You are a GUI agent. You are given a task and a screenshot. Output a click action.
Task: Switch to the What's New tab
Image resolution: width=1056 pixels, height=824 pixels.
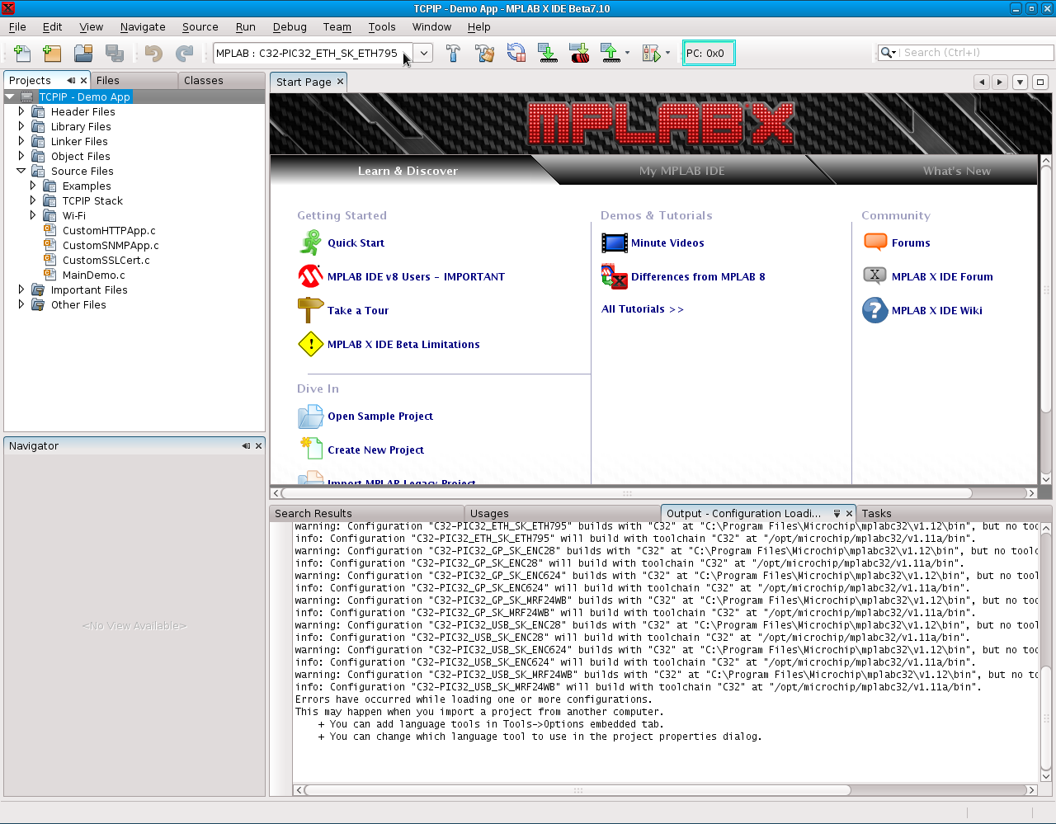pos(956,171)
